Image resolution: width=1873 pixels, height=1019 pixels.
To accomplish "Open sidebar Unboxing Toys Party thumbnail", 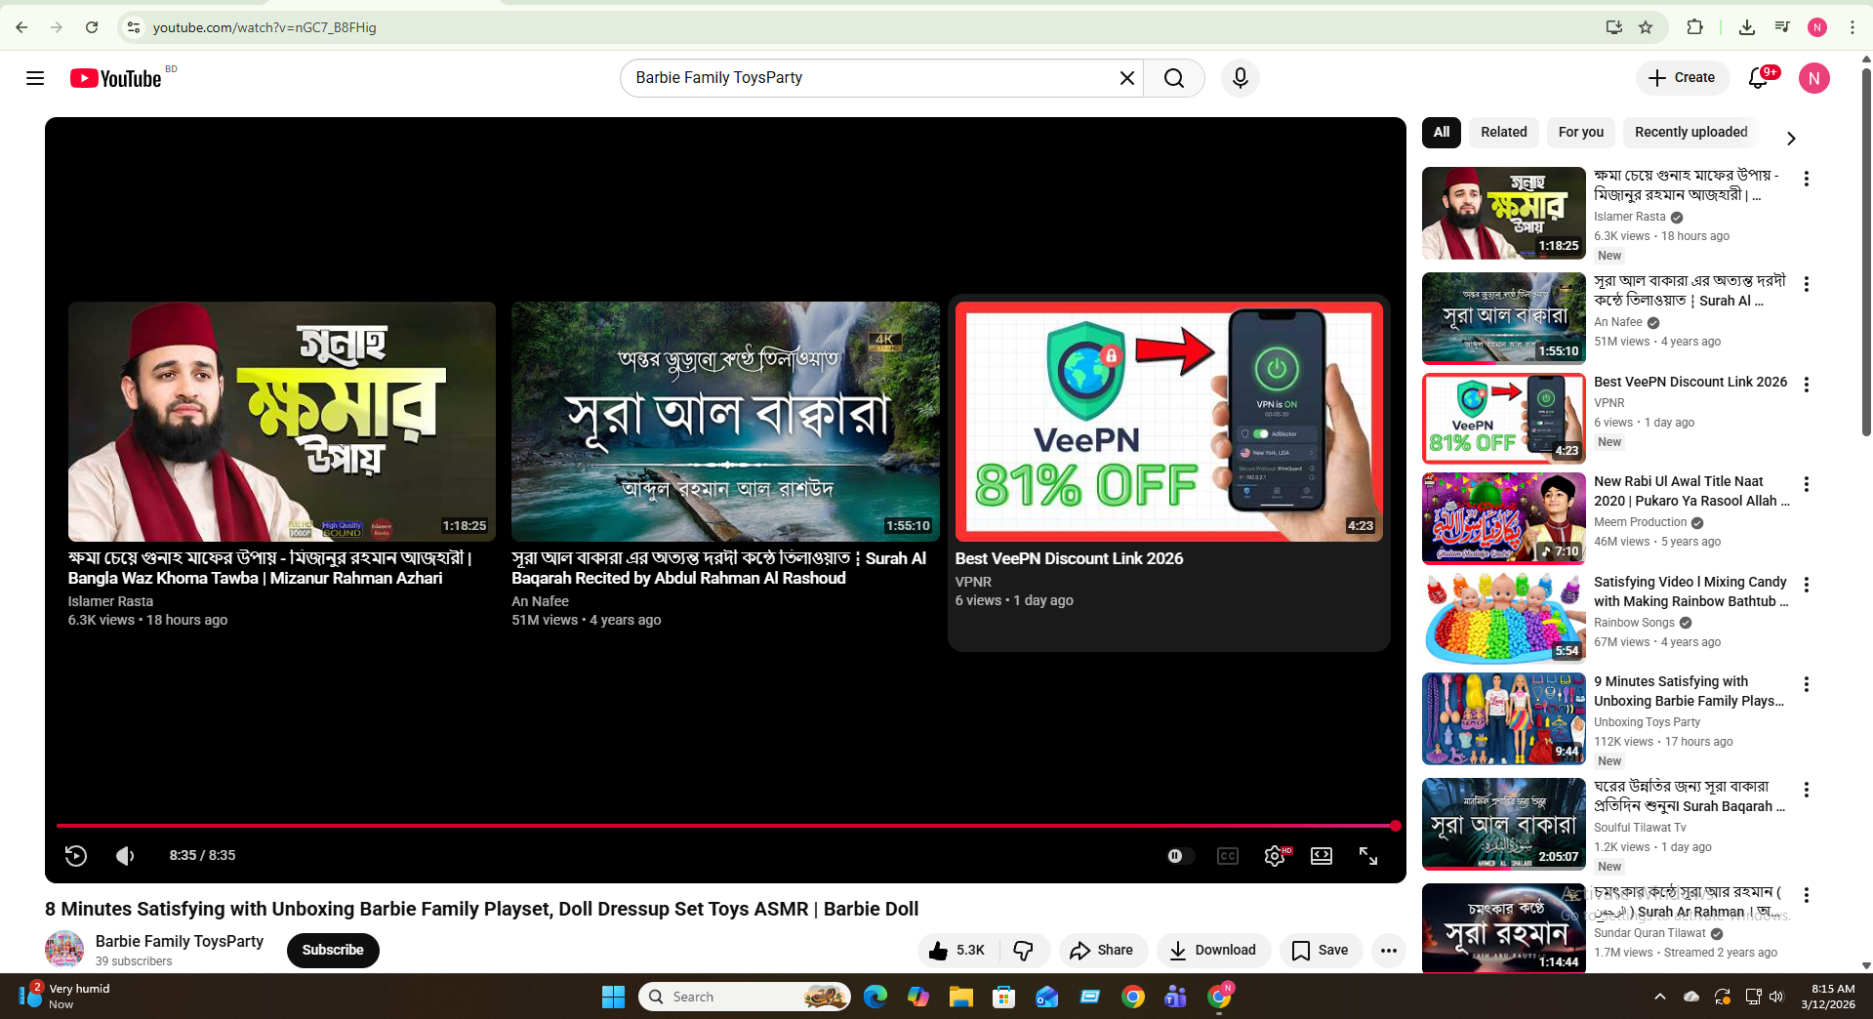I will coord(1503,719).
